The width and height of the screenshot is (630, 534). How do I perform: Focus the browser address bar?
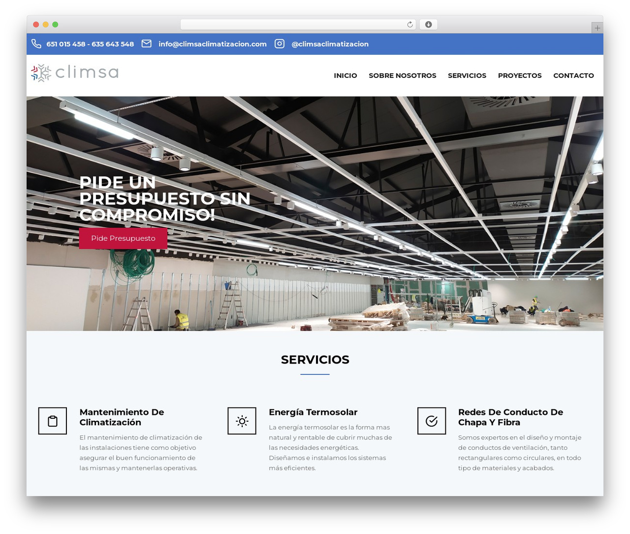tap(298, 25)
